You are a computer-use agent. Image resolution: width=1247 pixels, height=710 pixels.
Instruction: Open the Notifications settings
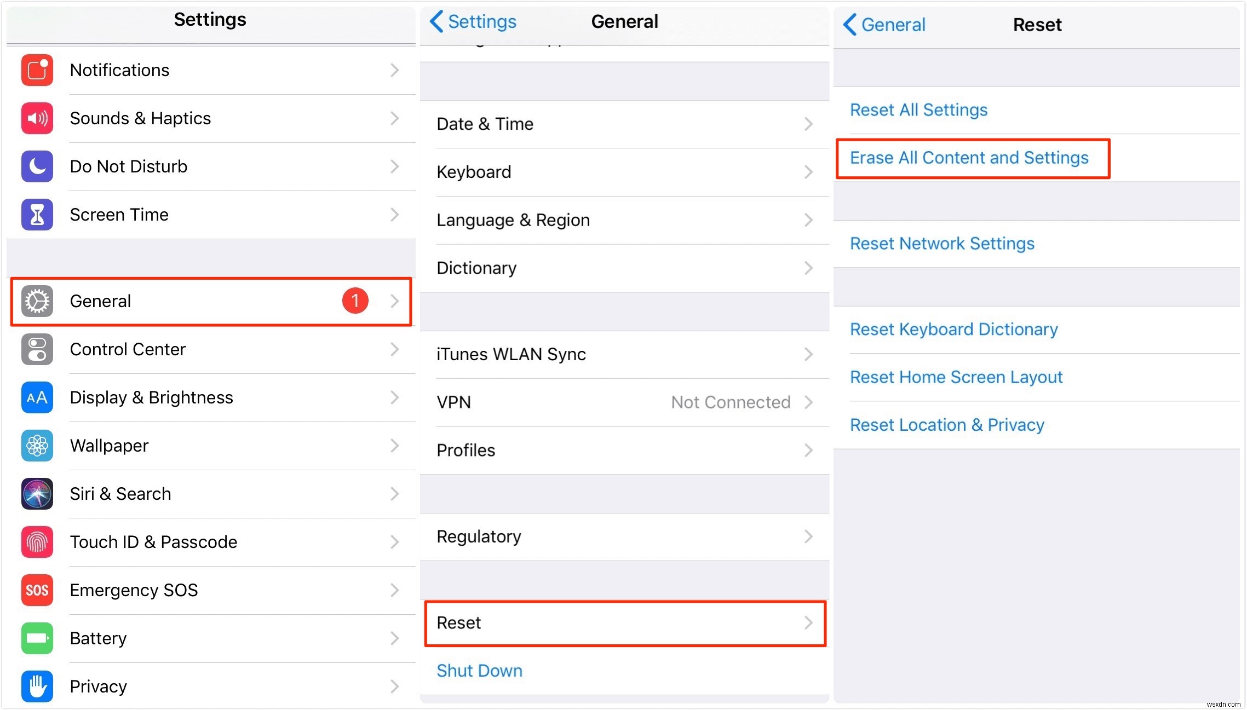click(211, 71)
